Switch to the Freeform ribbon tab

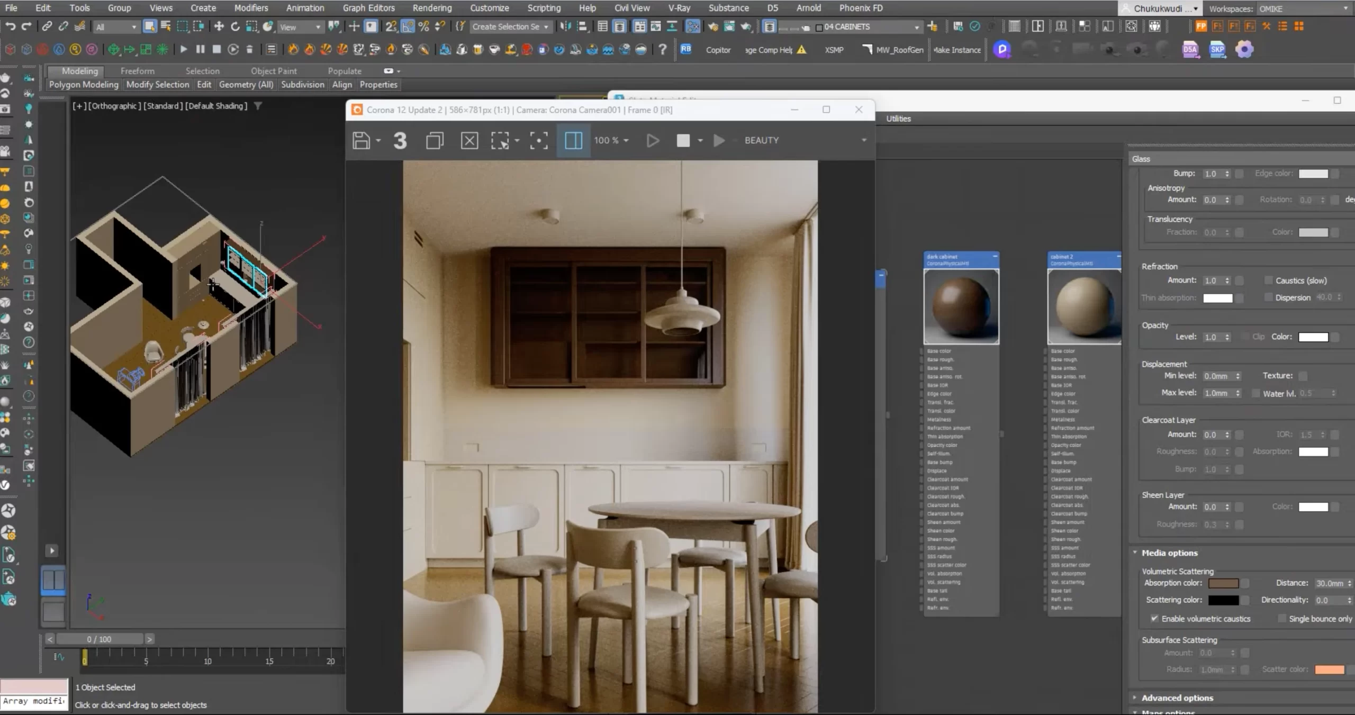tap(138, 71)
